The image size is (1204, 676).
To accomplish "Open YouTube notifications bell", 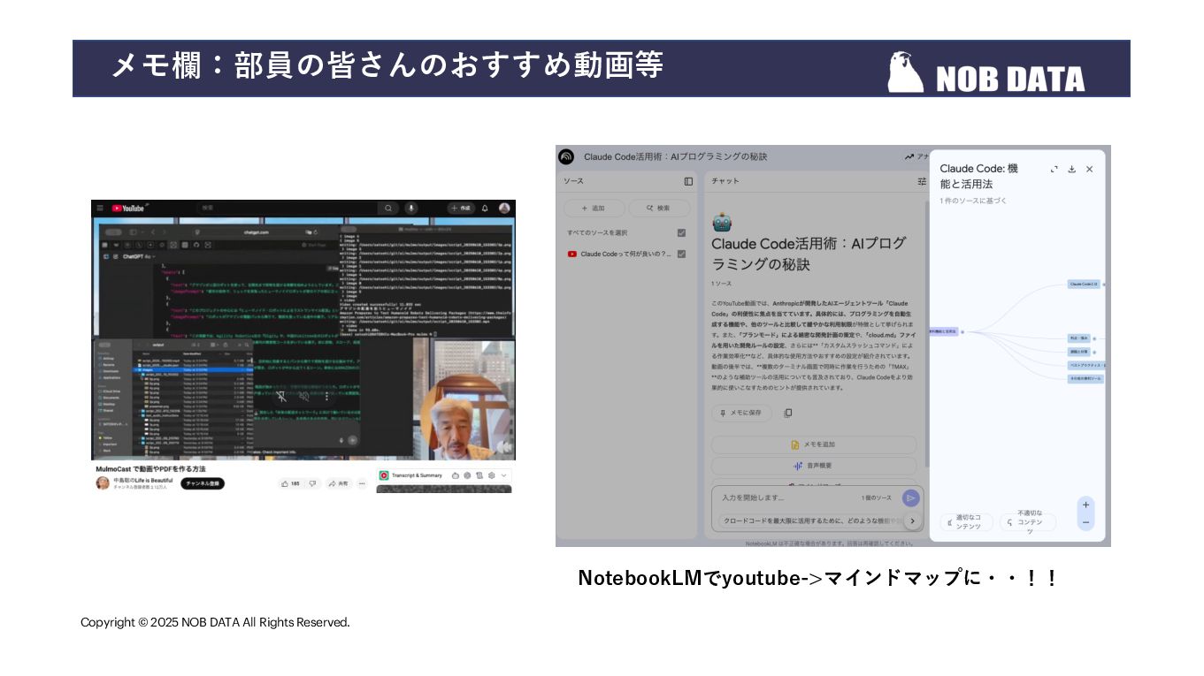I will (485, 209).
